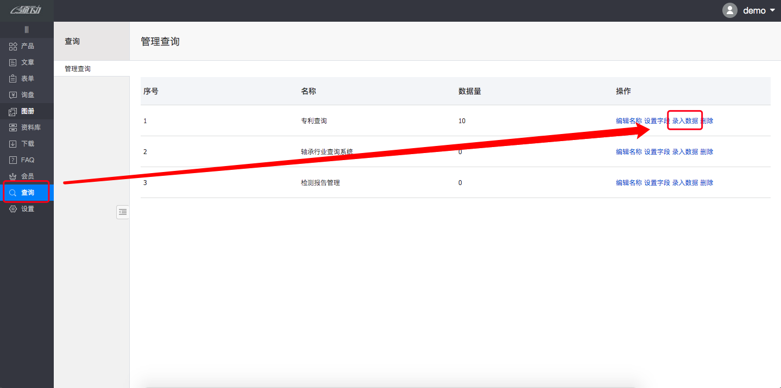Image resolution: width=781 pixels, height=388 pixels.
Task: Click 录入数据 for 专利查询
Action: coord(684,120)
